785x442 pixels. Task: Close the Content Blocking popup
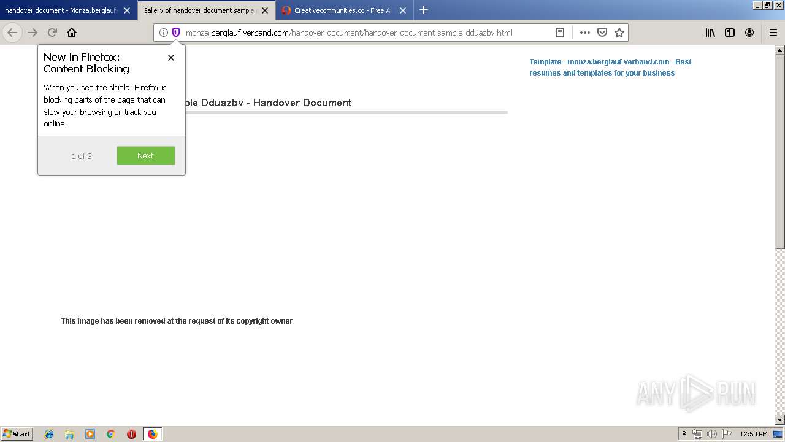171,58
